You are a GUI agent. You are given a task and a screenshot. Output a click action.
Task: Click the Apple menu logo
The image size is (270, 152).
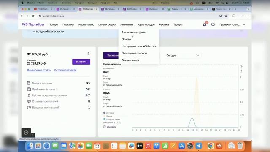[22, 3]
